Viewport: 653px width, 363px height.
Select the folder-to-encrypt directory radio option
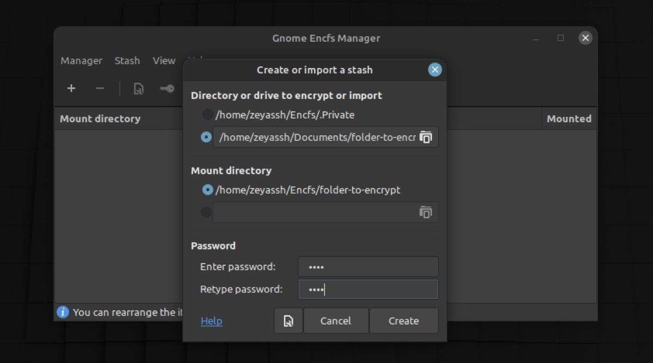(x=206, y=137)
